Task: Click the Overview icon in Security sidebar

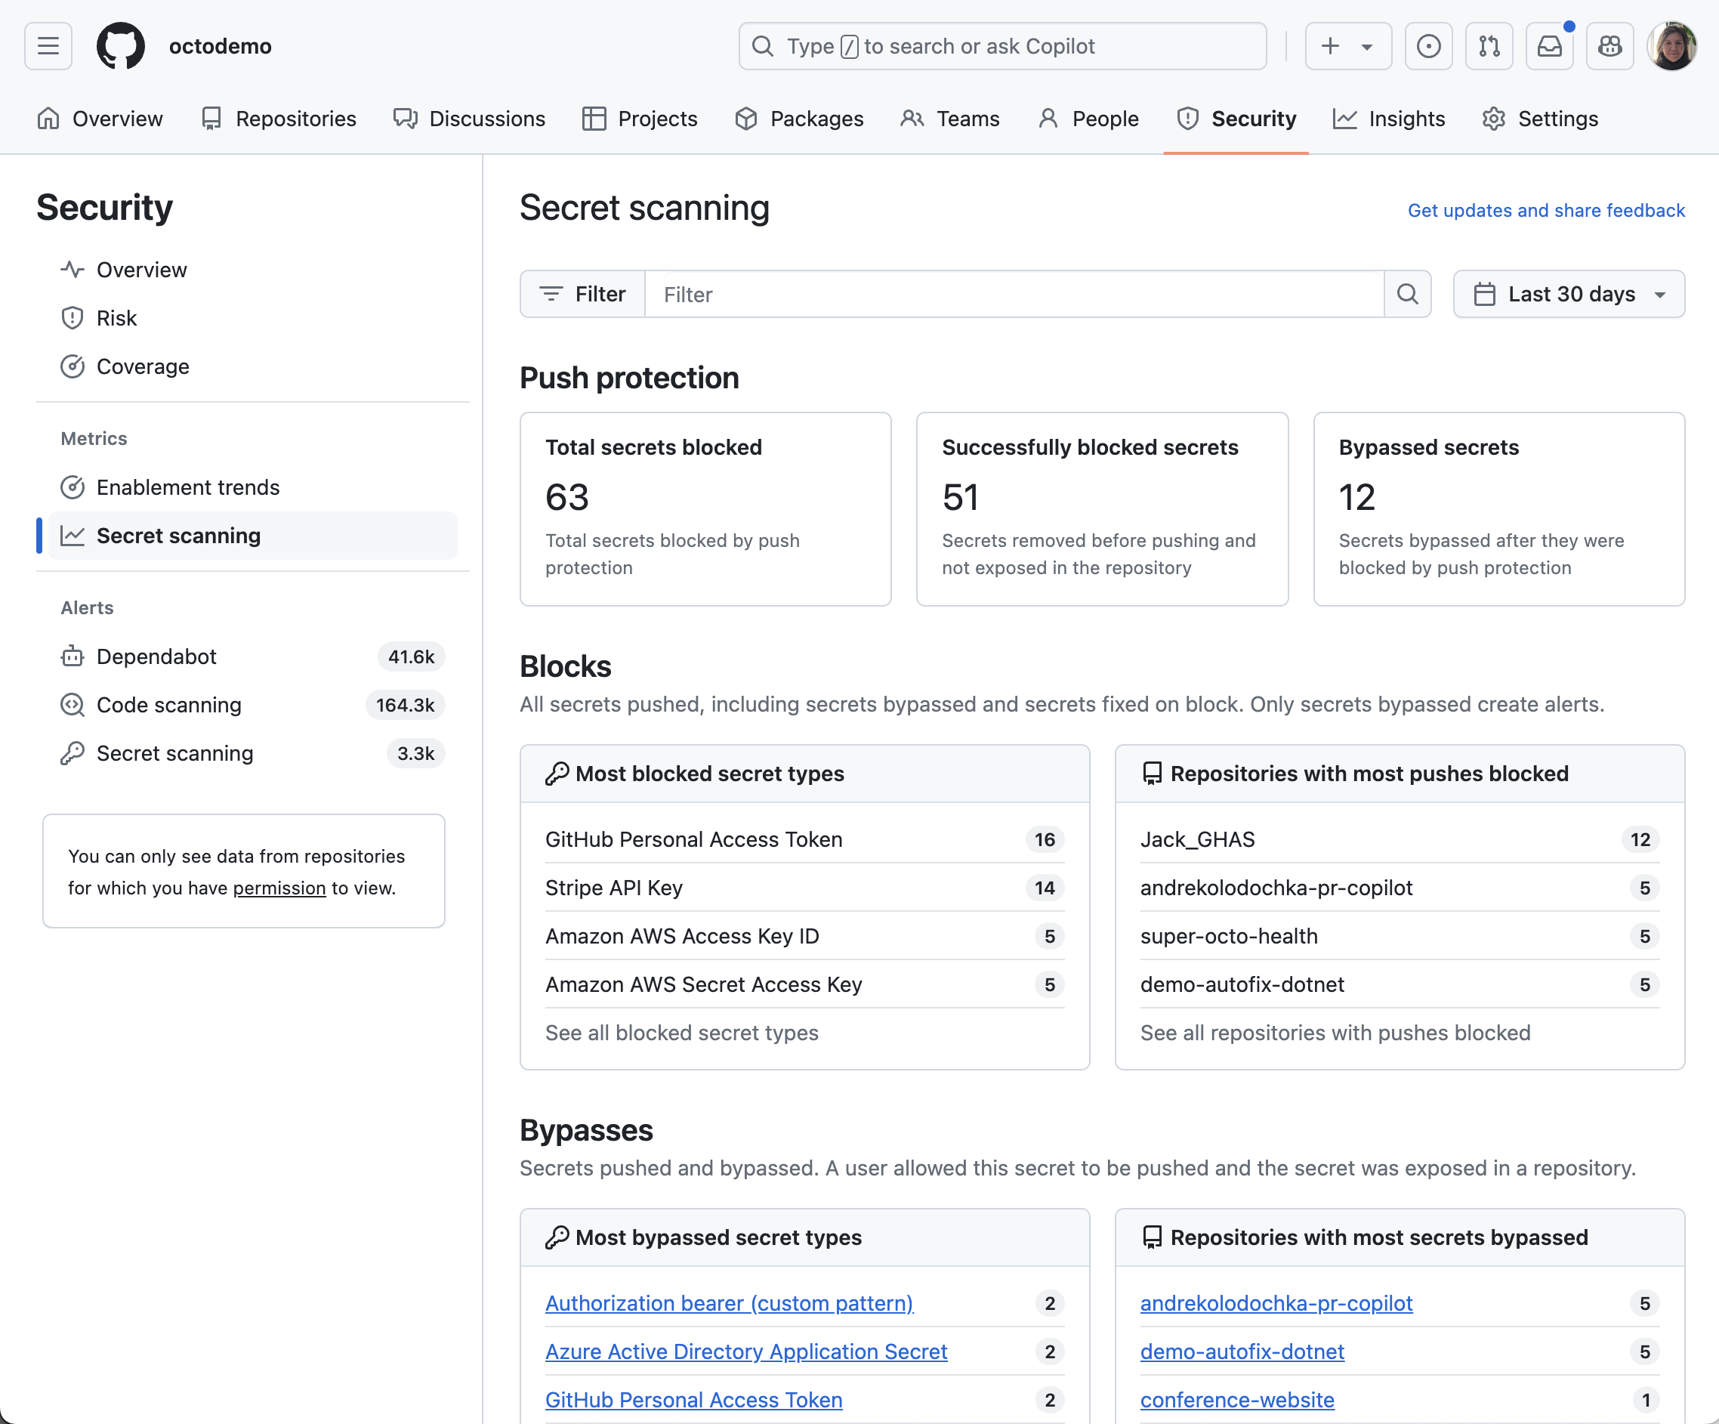Action: (72, 268)
